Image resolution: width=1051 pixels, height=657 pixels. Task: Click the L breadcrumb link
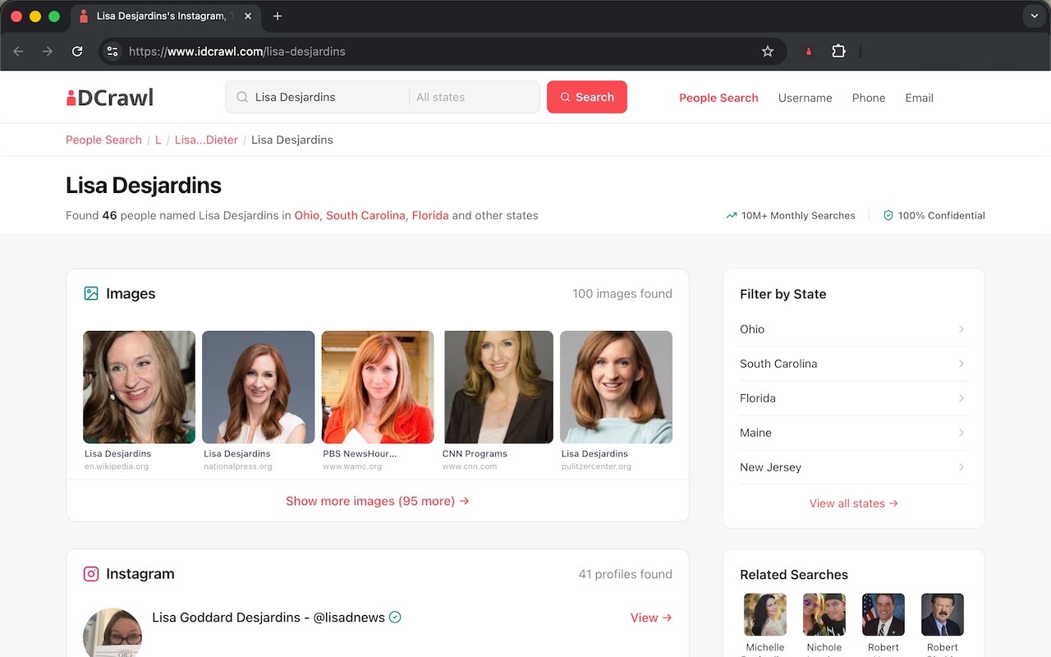158,140
